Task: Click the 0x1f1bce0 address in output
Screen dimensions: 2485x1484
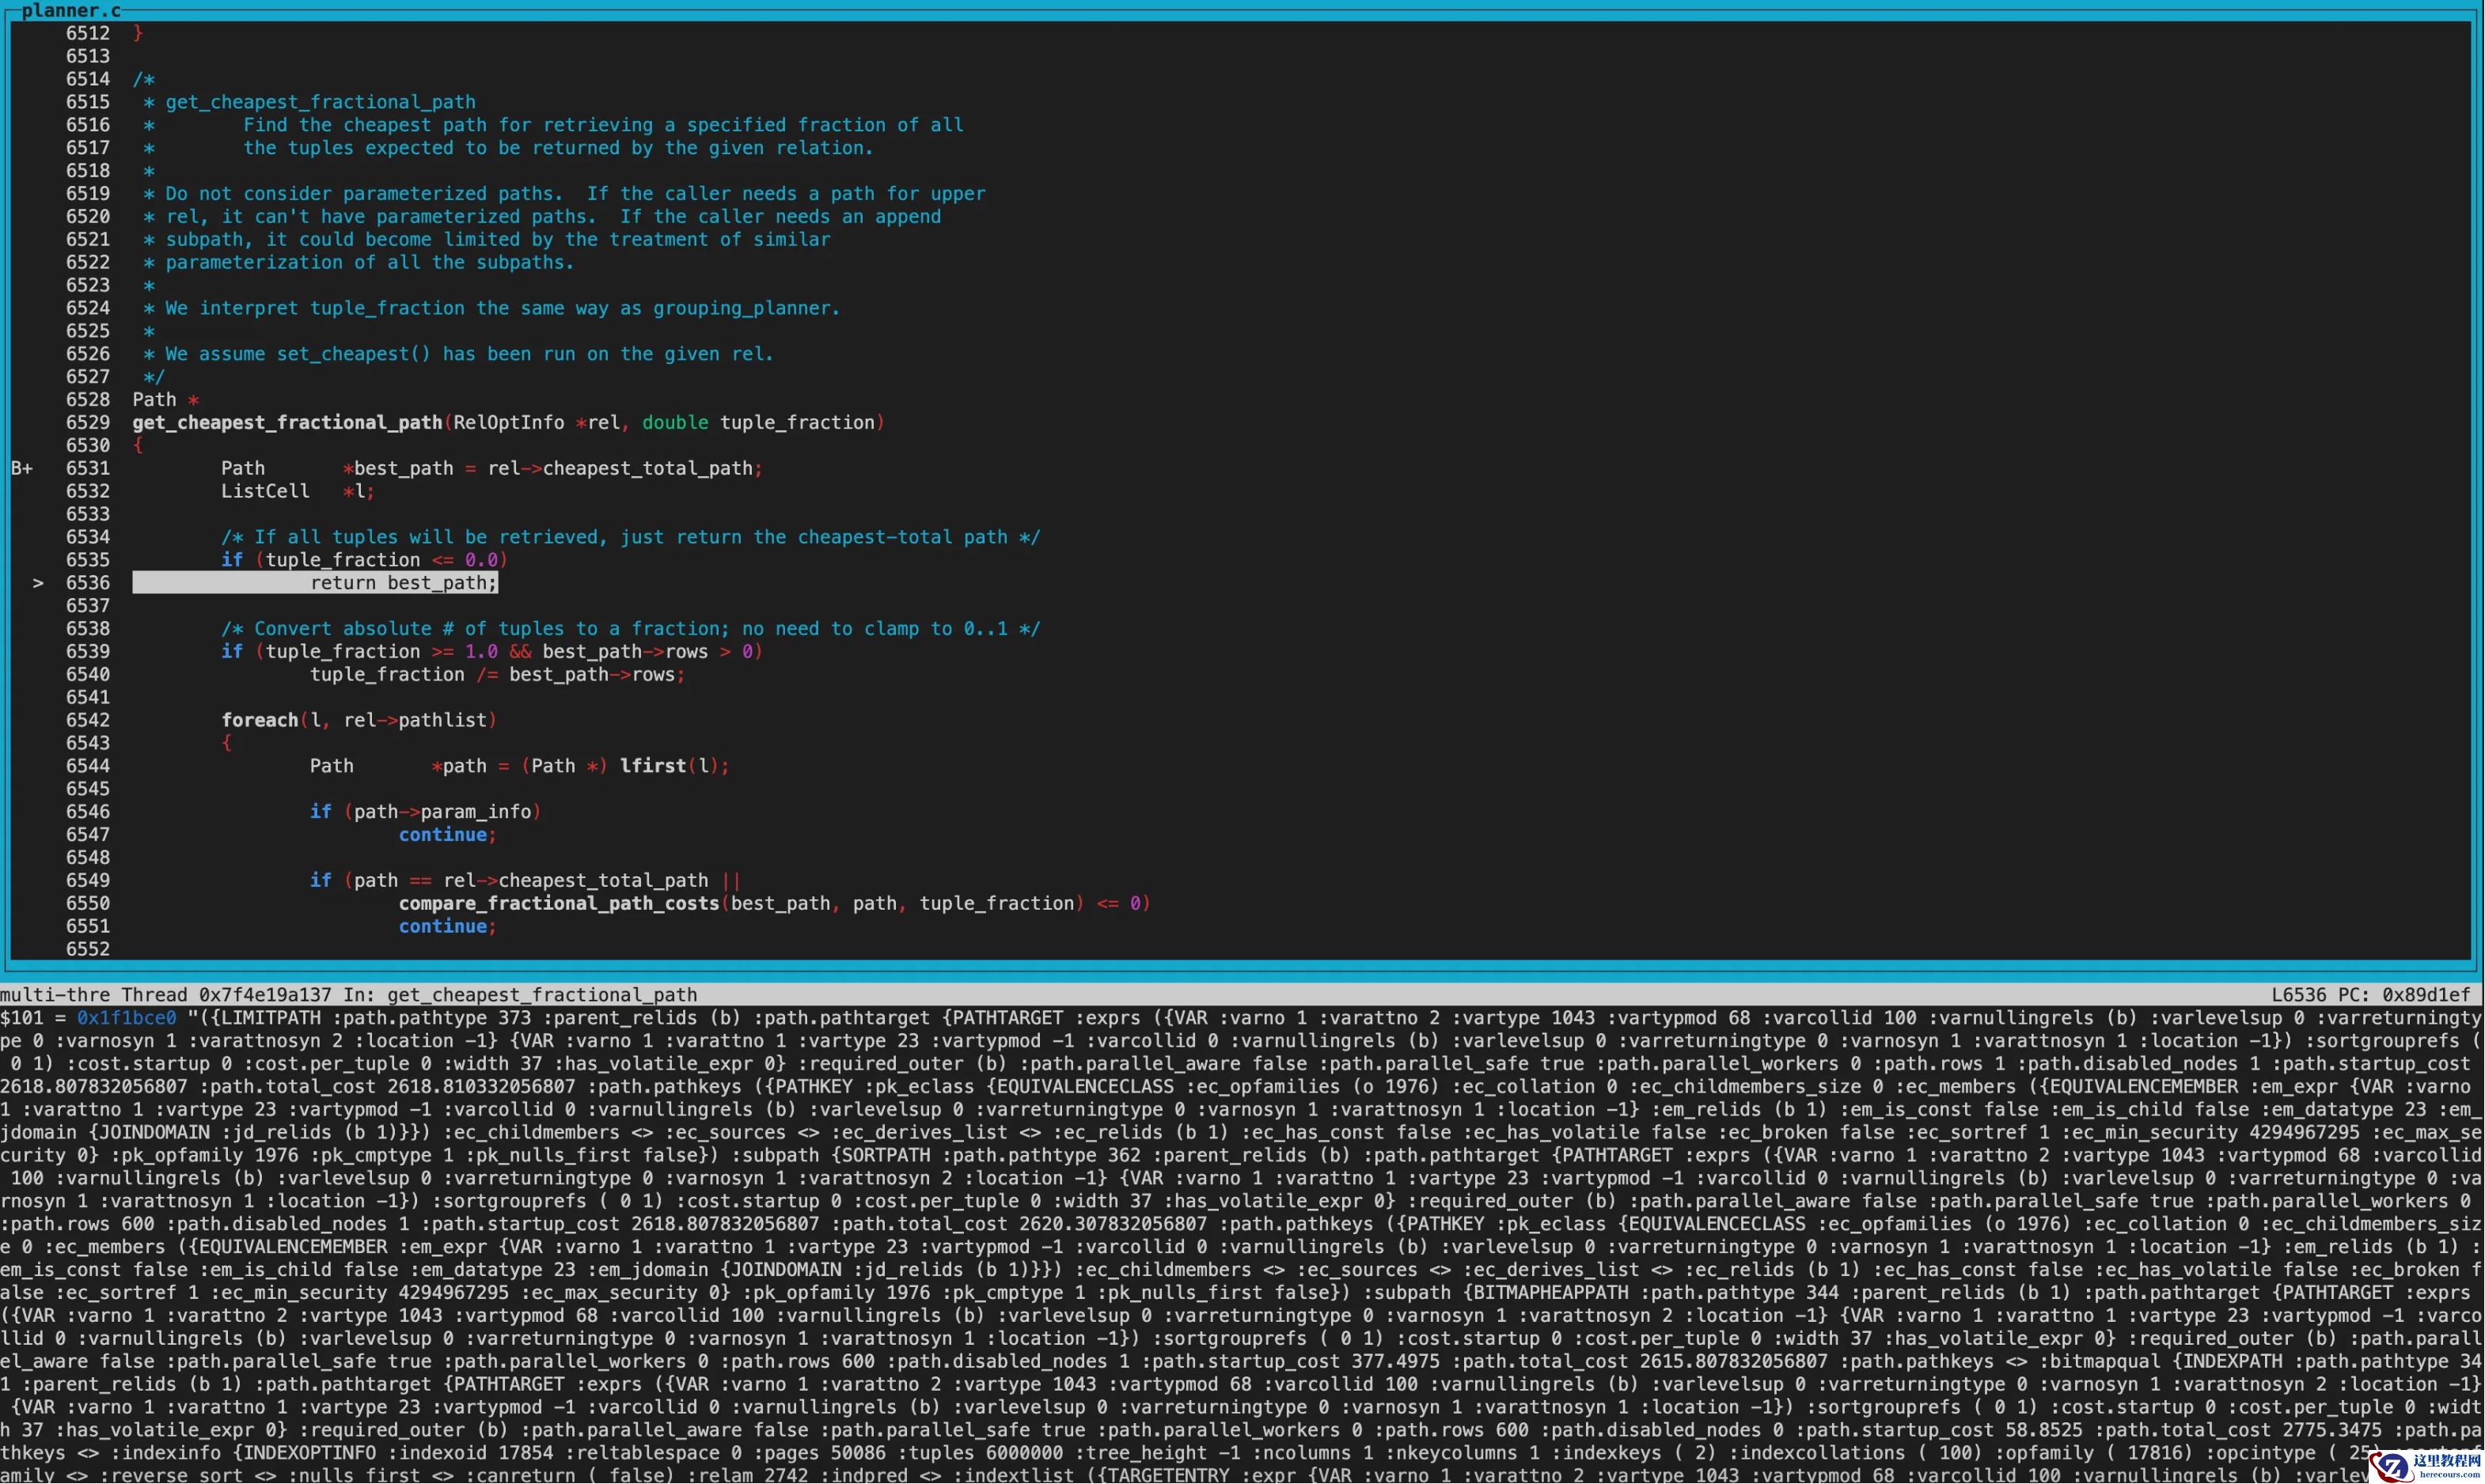Action: click(126, 1018)
